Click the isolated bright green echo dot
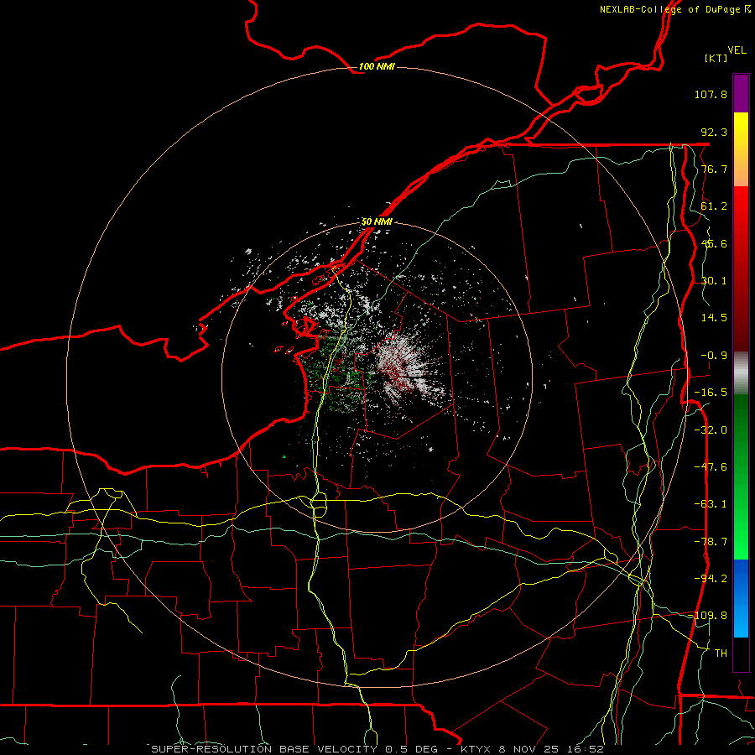The width and height of the screenshot is (755, 755). click(x=284, y=456)
